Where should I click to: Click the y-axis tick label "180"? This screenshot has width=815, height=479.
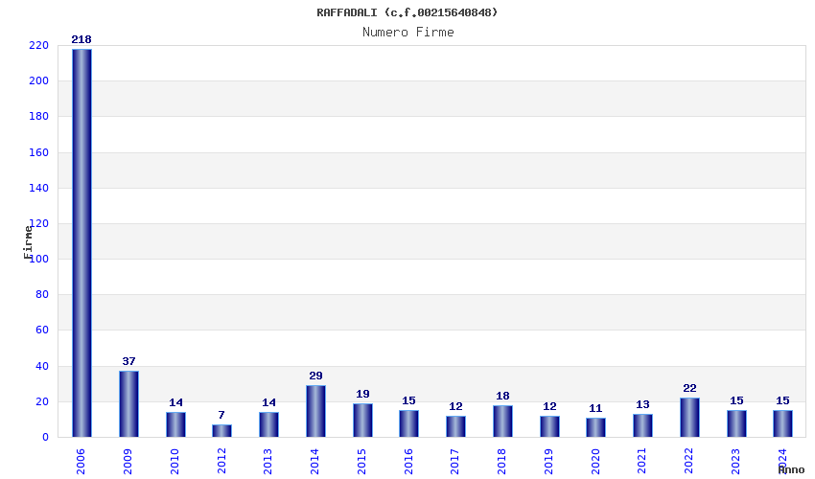coord(39,116)
